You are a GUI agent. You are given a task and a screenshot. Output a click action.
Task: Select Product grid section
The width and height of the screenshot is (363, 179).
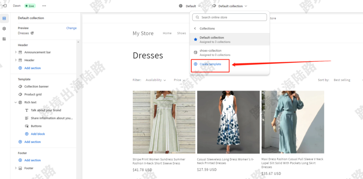click(x=33, y=94)
